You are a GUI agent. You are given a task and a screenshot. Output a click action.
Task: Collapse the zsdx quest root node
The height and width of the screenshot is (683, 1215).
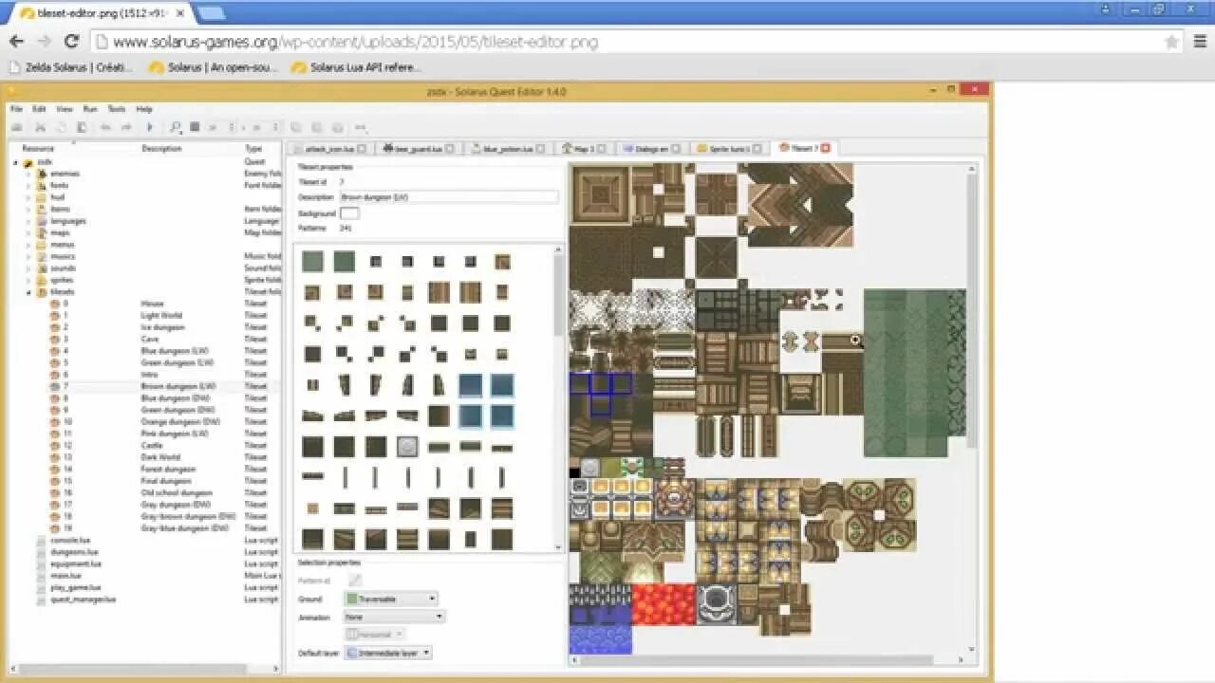coord(15,162)
